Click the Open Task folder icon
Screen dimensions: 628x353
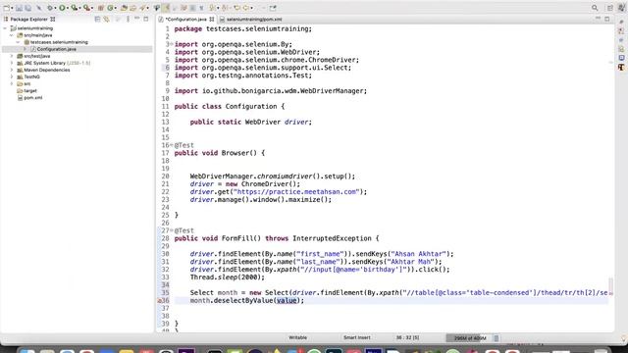coord(133,8)
